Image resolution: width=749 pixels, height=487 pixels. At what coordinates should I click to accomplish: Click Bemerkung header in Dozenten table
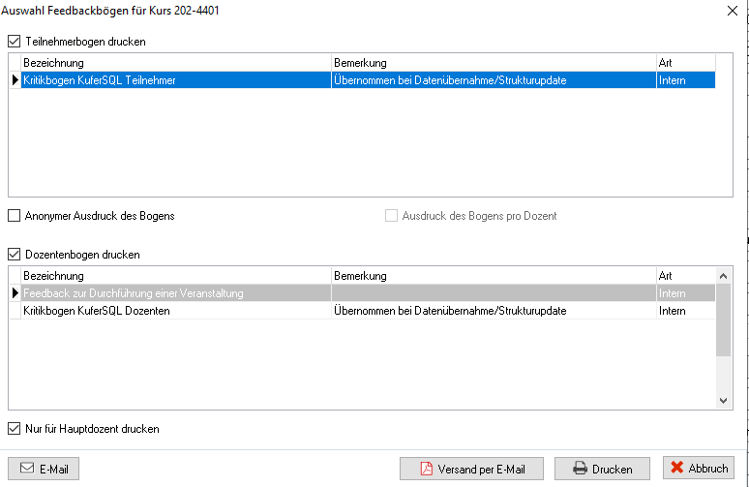click(x=494, y=276)
